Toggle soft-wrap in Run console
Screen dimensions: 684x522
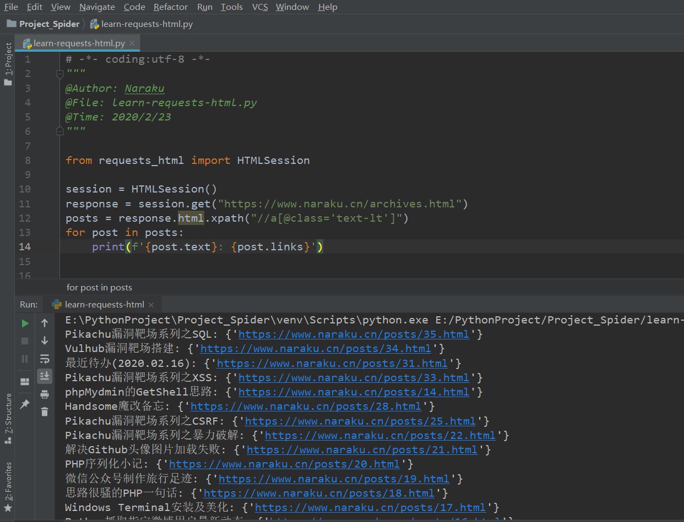45,359
